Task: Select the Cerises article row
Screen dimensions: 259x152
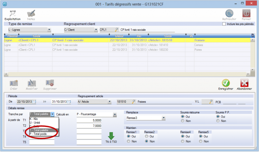Action: click(101, 45)
